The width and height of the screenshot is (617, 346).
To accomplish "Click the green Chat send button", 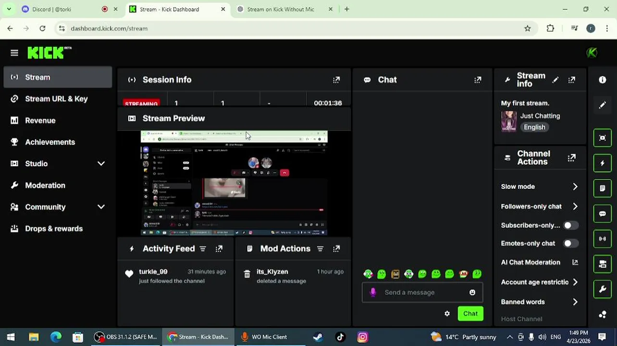I will pos(470,313).
